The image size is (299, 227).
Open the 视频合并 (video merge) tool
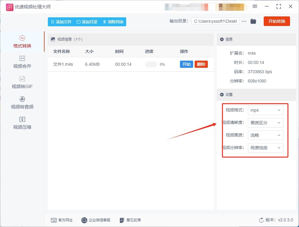click(x=22, y=62)
